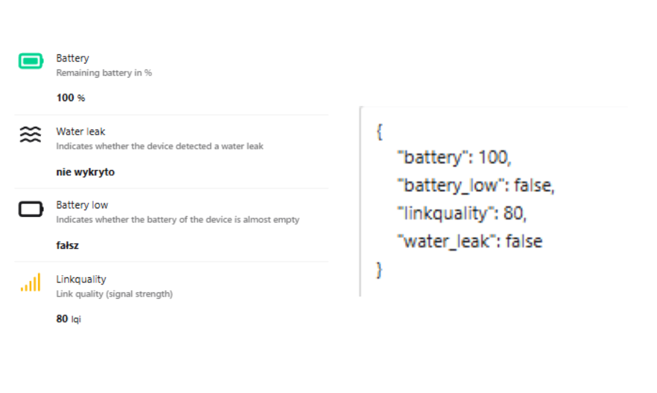Select the Battery low heading label
The width and height of the screenshot is (657, 393).
[x=82, y=205]
